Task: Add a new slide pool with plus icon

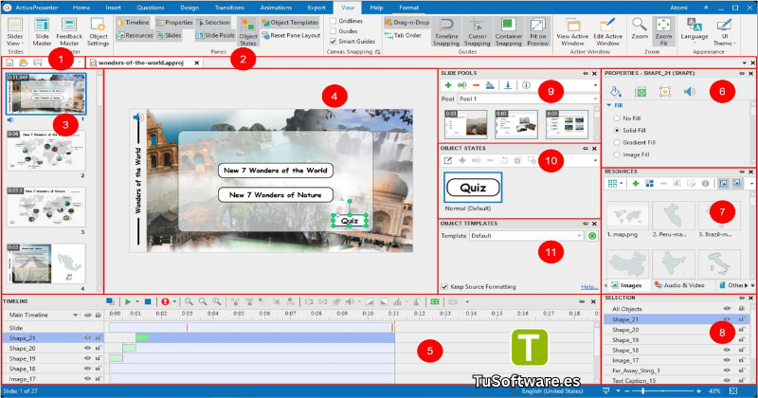Action: [x=448, y=85]
